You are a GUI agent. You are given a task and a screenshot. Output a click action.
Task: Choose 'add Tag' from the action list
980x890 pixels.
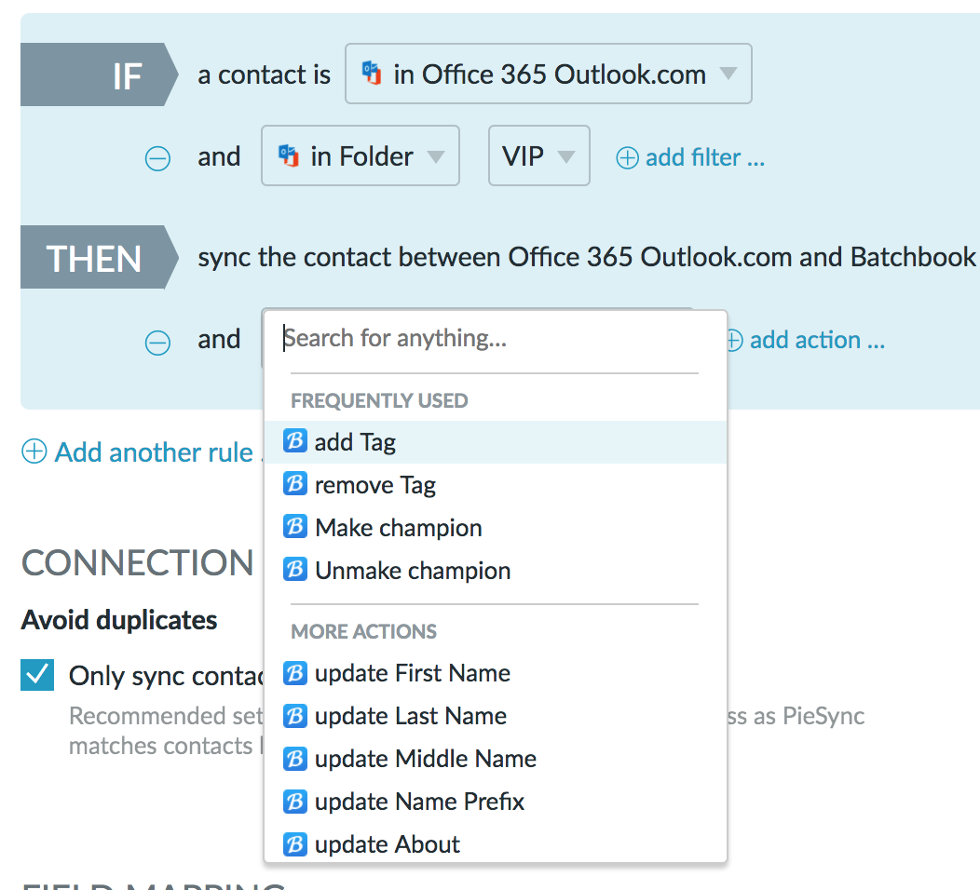(496, 441)
